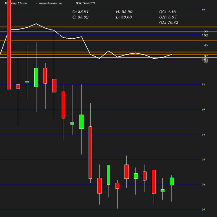Click the 45 orange level label
This screenshot has width=217, height=217.
coord(206,45)
